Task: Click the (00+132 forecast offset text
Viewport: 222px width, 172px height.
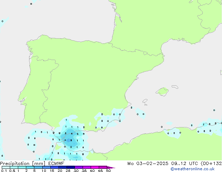Action: click(x=210, y=164)
